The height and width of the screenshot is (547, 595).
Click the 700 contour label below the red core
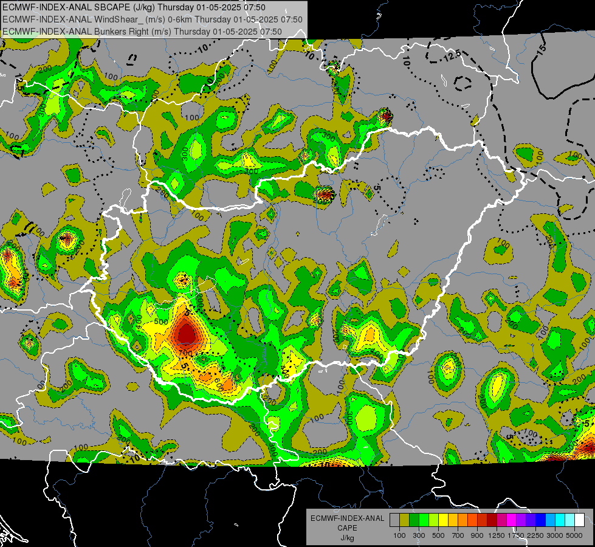(185, 353)
